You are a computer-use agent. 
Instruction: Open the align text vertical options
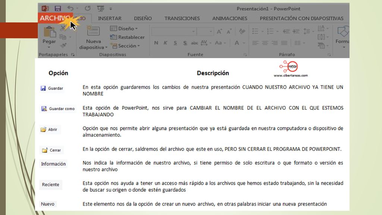click(321, 37)
